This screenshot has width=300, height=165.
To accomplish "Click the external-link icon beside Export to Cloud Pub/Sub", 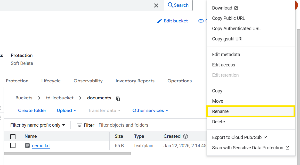I will [x=265, y=137].
